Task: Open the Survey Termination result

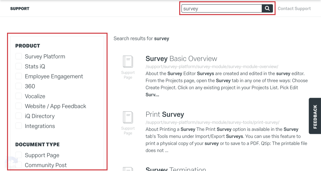Action: pyautogui.click(x=176, y=169)
